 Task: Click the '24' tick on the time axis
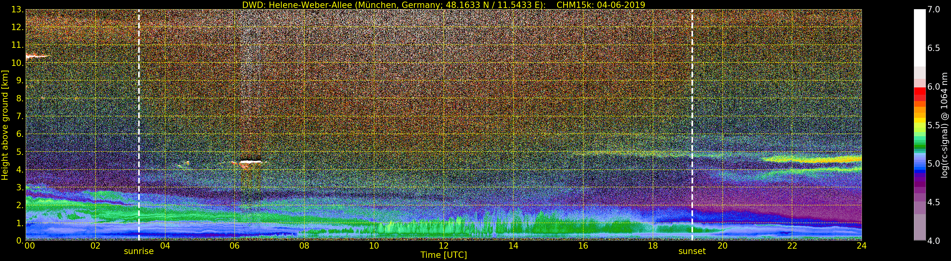(862, 245)
